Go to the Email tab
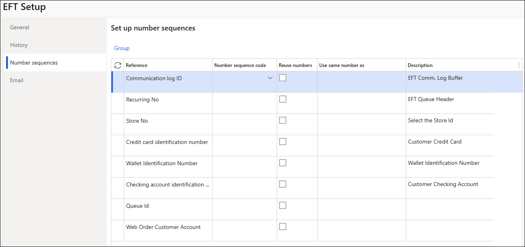This screenshot has height=247, width=525. click(x=55, y=80)
